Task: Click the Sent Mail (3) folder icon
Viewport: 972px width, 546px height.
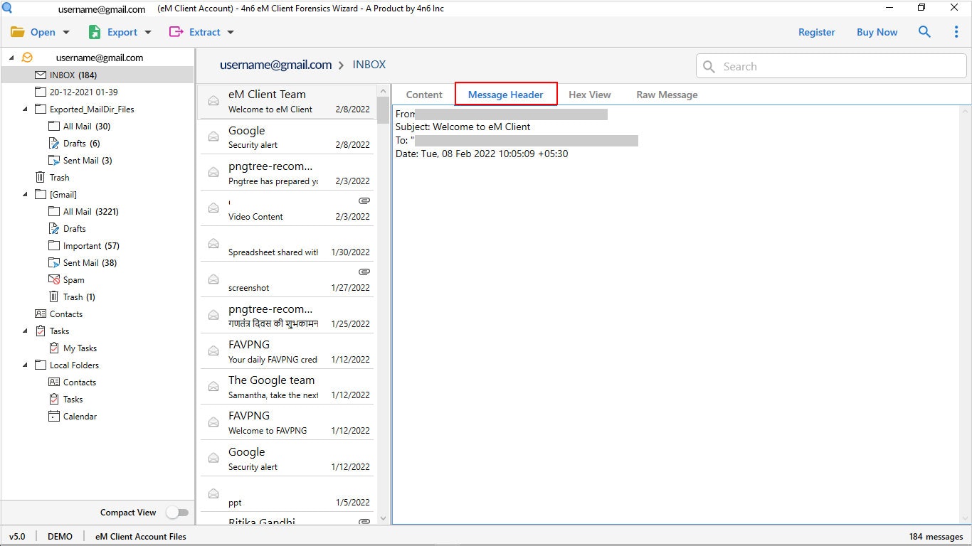Action: [54, 160]
